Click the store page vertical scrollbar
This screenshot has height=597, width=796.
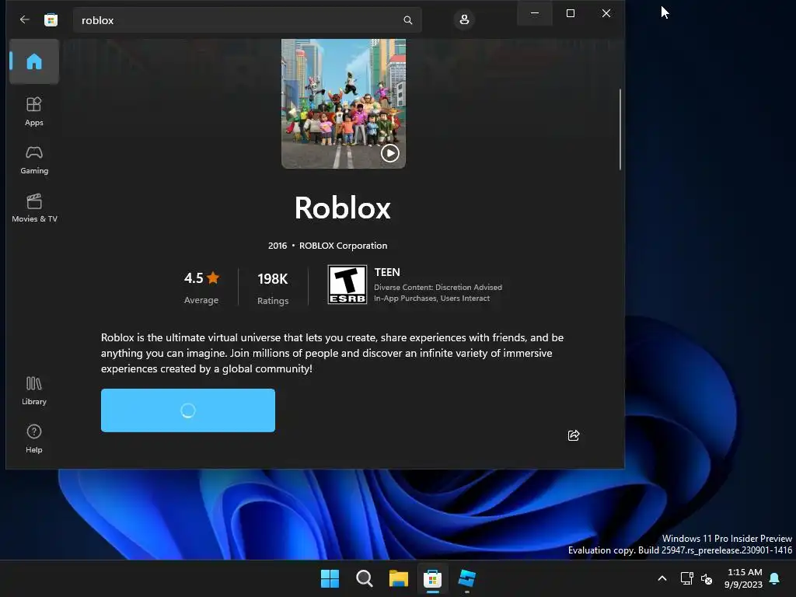coord(620,130)
